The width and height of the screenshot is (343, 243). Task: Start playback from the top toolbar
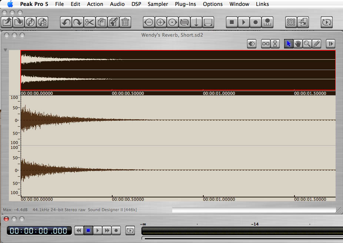pyautogui.click(x=243, y=22)
